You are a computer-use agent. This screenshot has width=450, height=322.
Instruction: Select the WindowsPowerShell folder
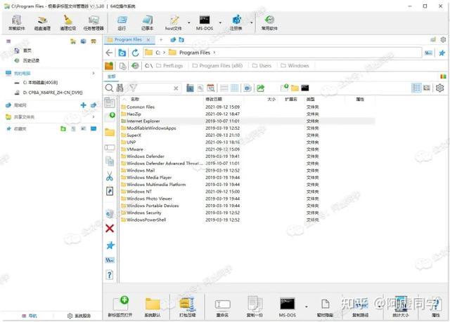146,220
